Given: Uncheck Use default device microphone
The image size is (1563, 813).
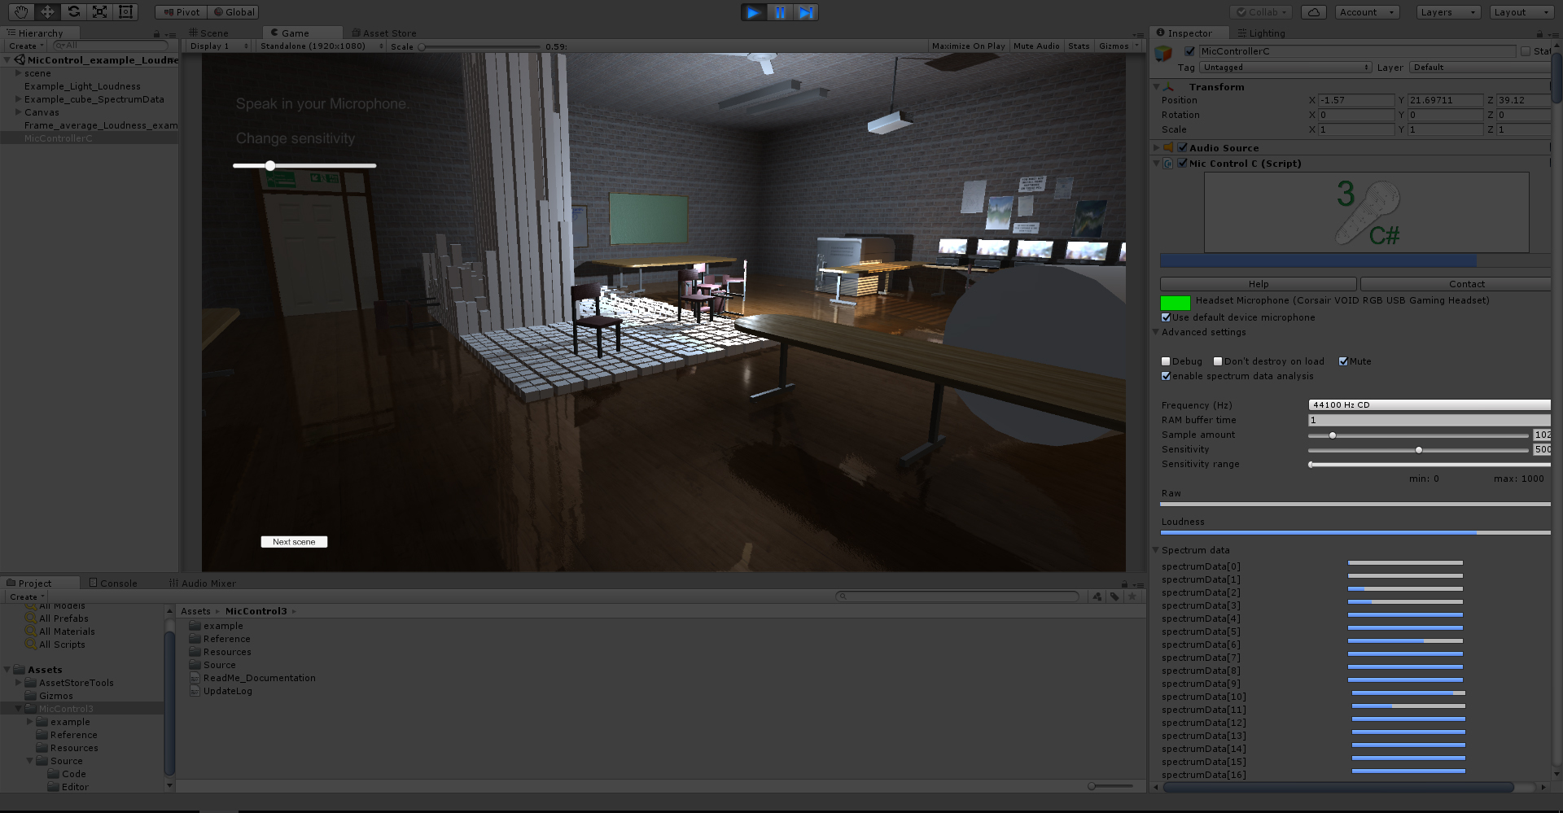Looking at the screenshot, I should click(1166, 317).
